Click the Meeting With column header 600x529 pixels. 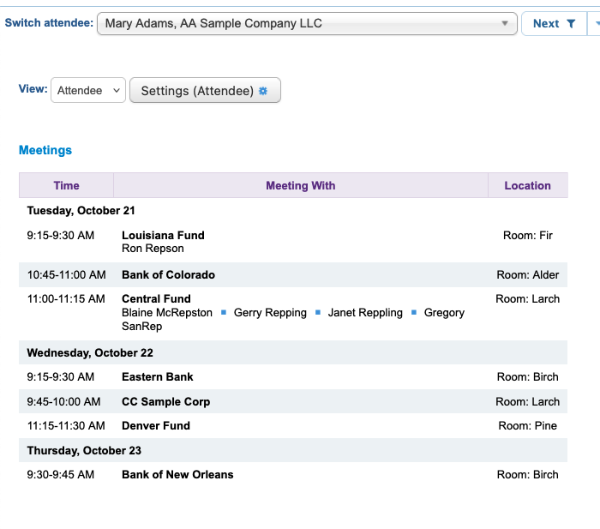pyautogui.click(x=300, y=185)
